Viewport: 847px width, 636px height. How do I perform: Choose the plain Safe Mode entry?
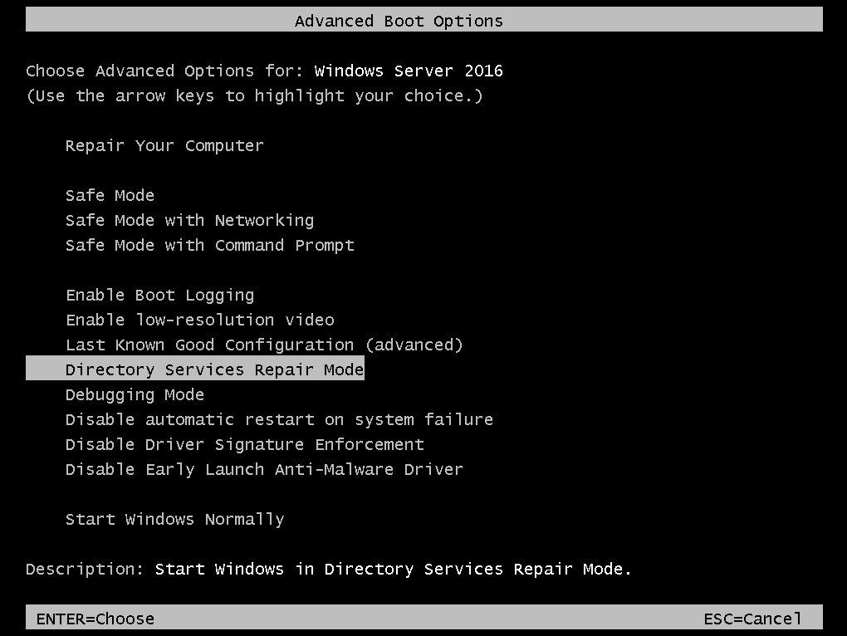110,196
